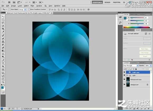Select the Zoom tool in toolbox
Image resolution: width=153 pixels, height=111 pixels.
click(x=3, y=82)
